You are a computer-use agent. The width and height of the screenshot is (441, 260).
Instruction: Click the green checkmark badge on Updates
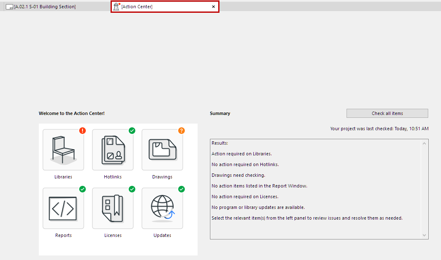click(x=182, y=189)
